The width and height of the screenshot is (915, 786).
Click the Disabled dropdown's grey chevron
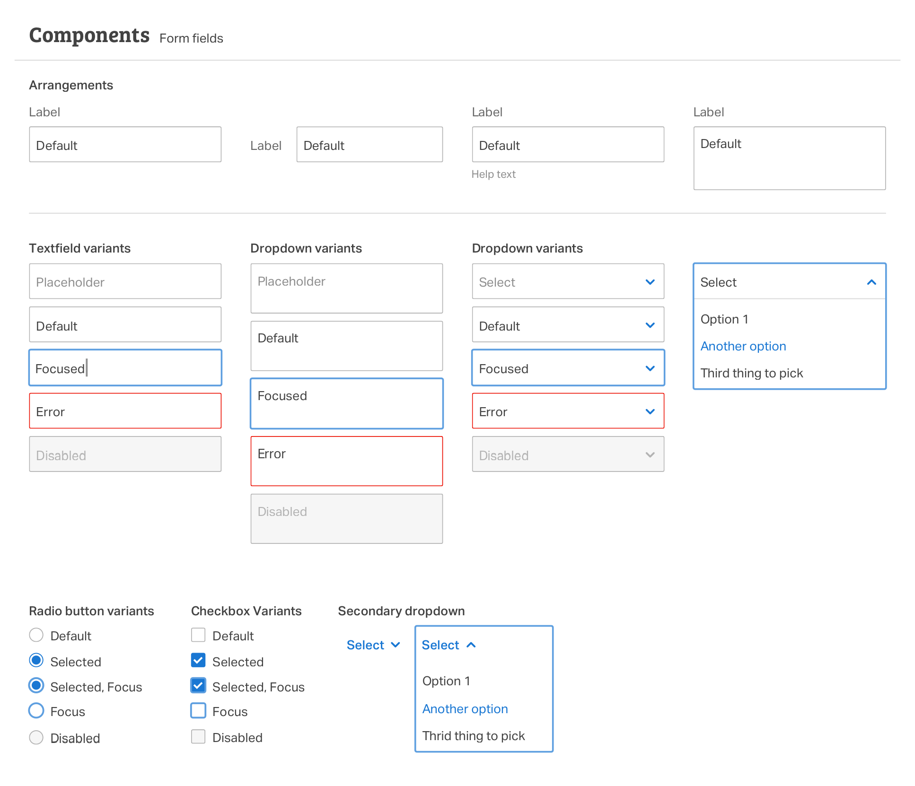(x=650, y=455)
